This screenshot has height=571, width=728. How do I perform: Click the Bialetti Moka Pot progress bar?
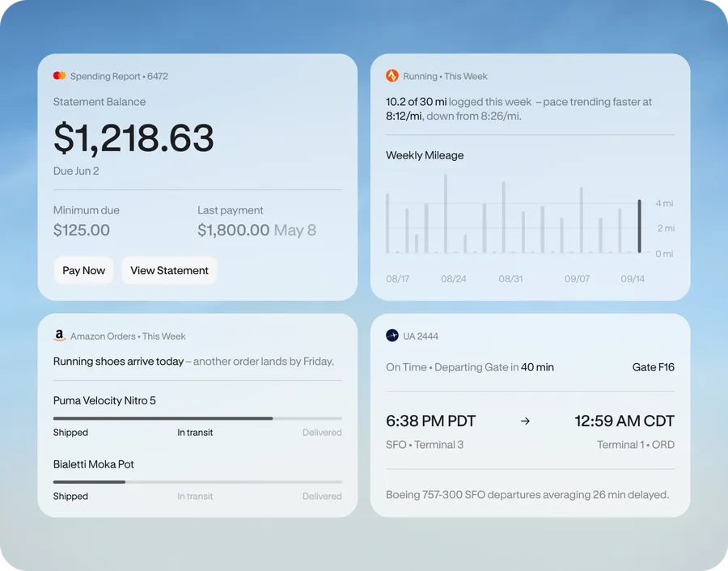[197, 482]
